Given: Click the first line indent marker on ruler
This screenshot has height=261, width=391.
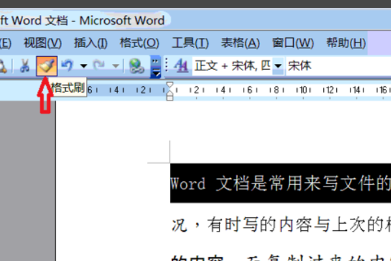Looking at the screenshot, I should [x=170, y=85].
